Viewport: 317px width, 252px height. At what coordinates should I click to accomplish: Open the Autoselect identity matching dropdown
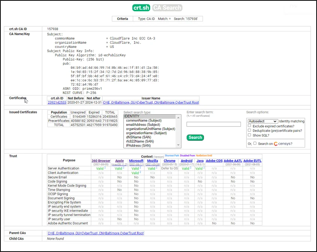[263, 121]
